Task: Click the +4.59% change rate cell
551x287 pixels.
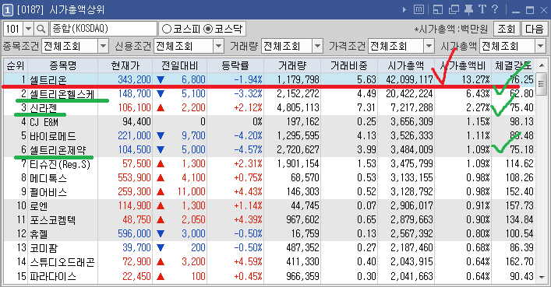Action: click(x=248, y=262)
